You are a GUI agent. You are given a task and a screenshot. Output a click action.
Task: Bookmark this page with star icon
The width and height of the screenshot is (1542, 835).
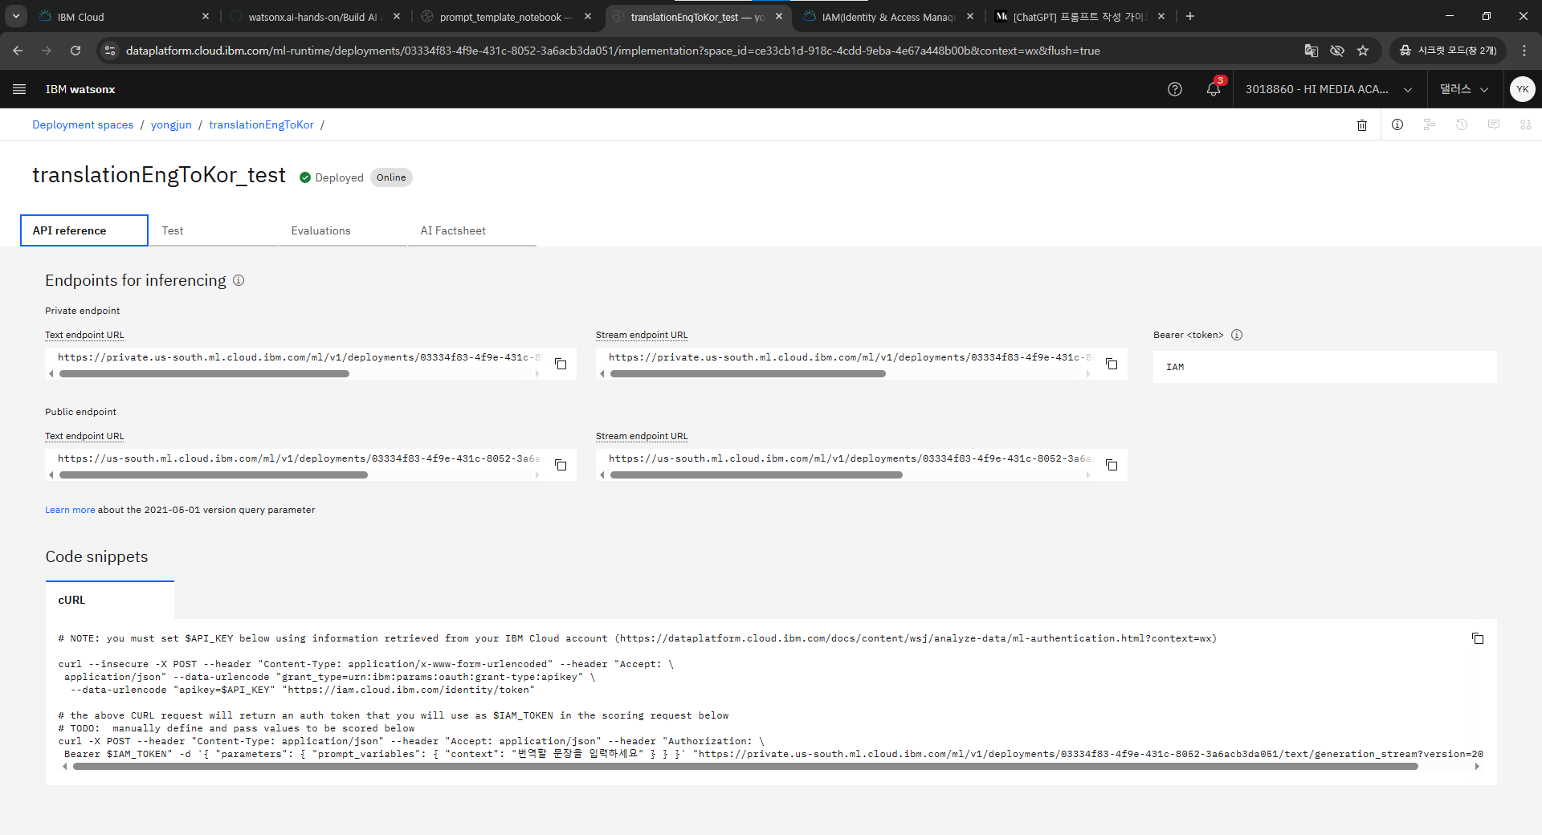(x=1363, y=51)
